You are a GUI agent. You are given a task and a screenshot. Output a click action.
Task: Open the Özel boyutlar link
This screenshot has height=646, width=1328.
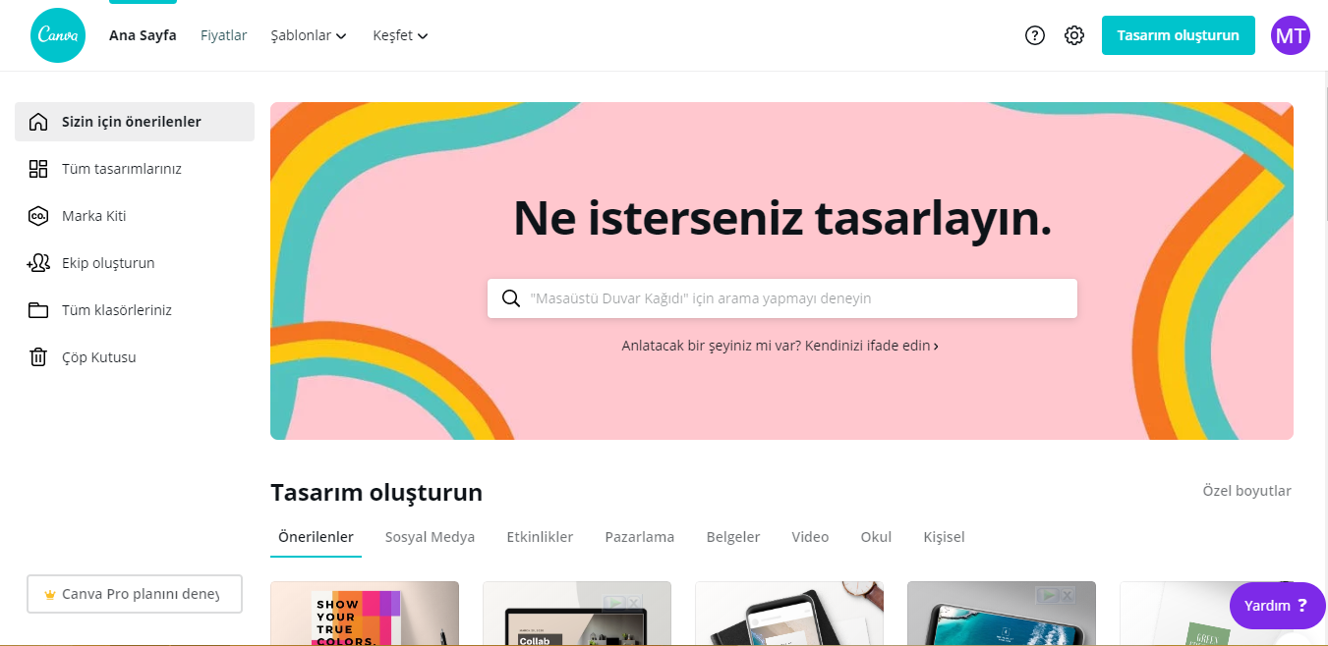[x=1246, y=491]
